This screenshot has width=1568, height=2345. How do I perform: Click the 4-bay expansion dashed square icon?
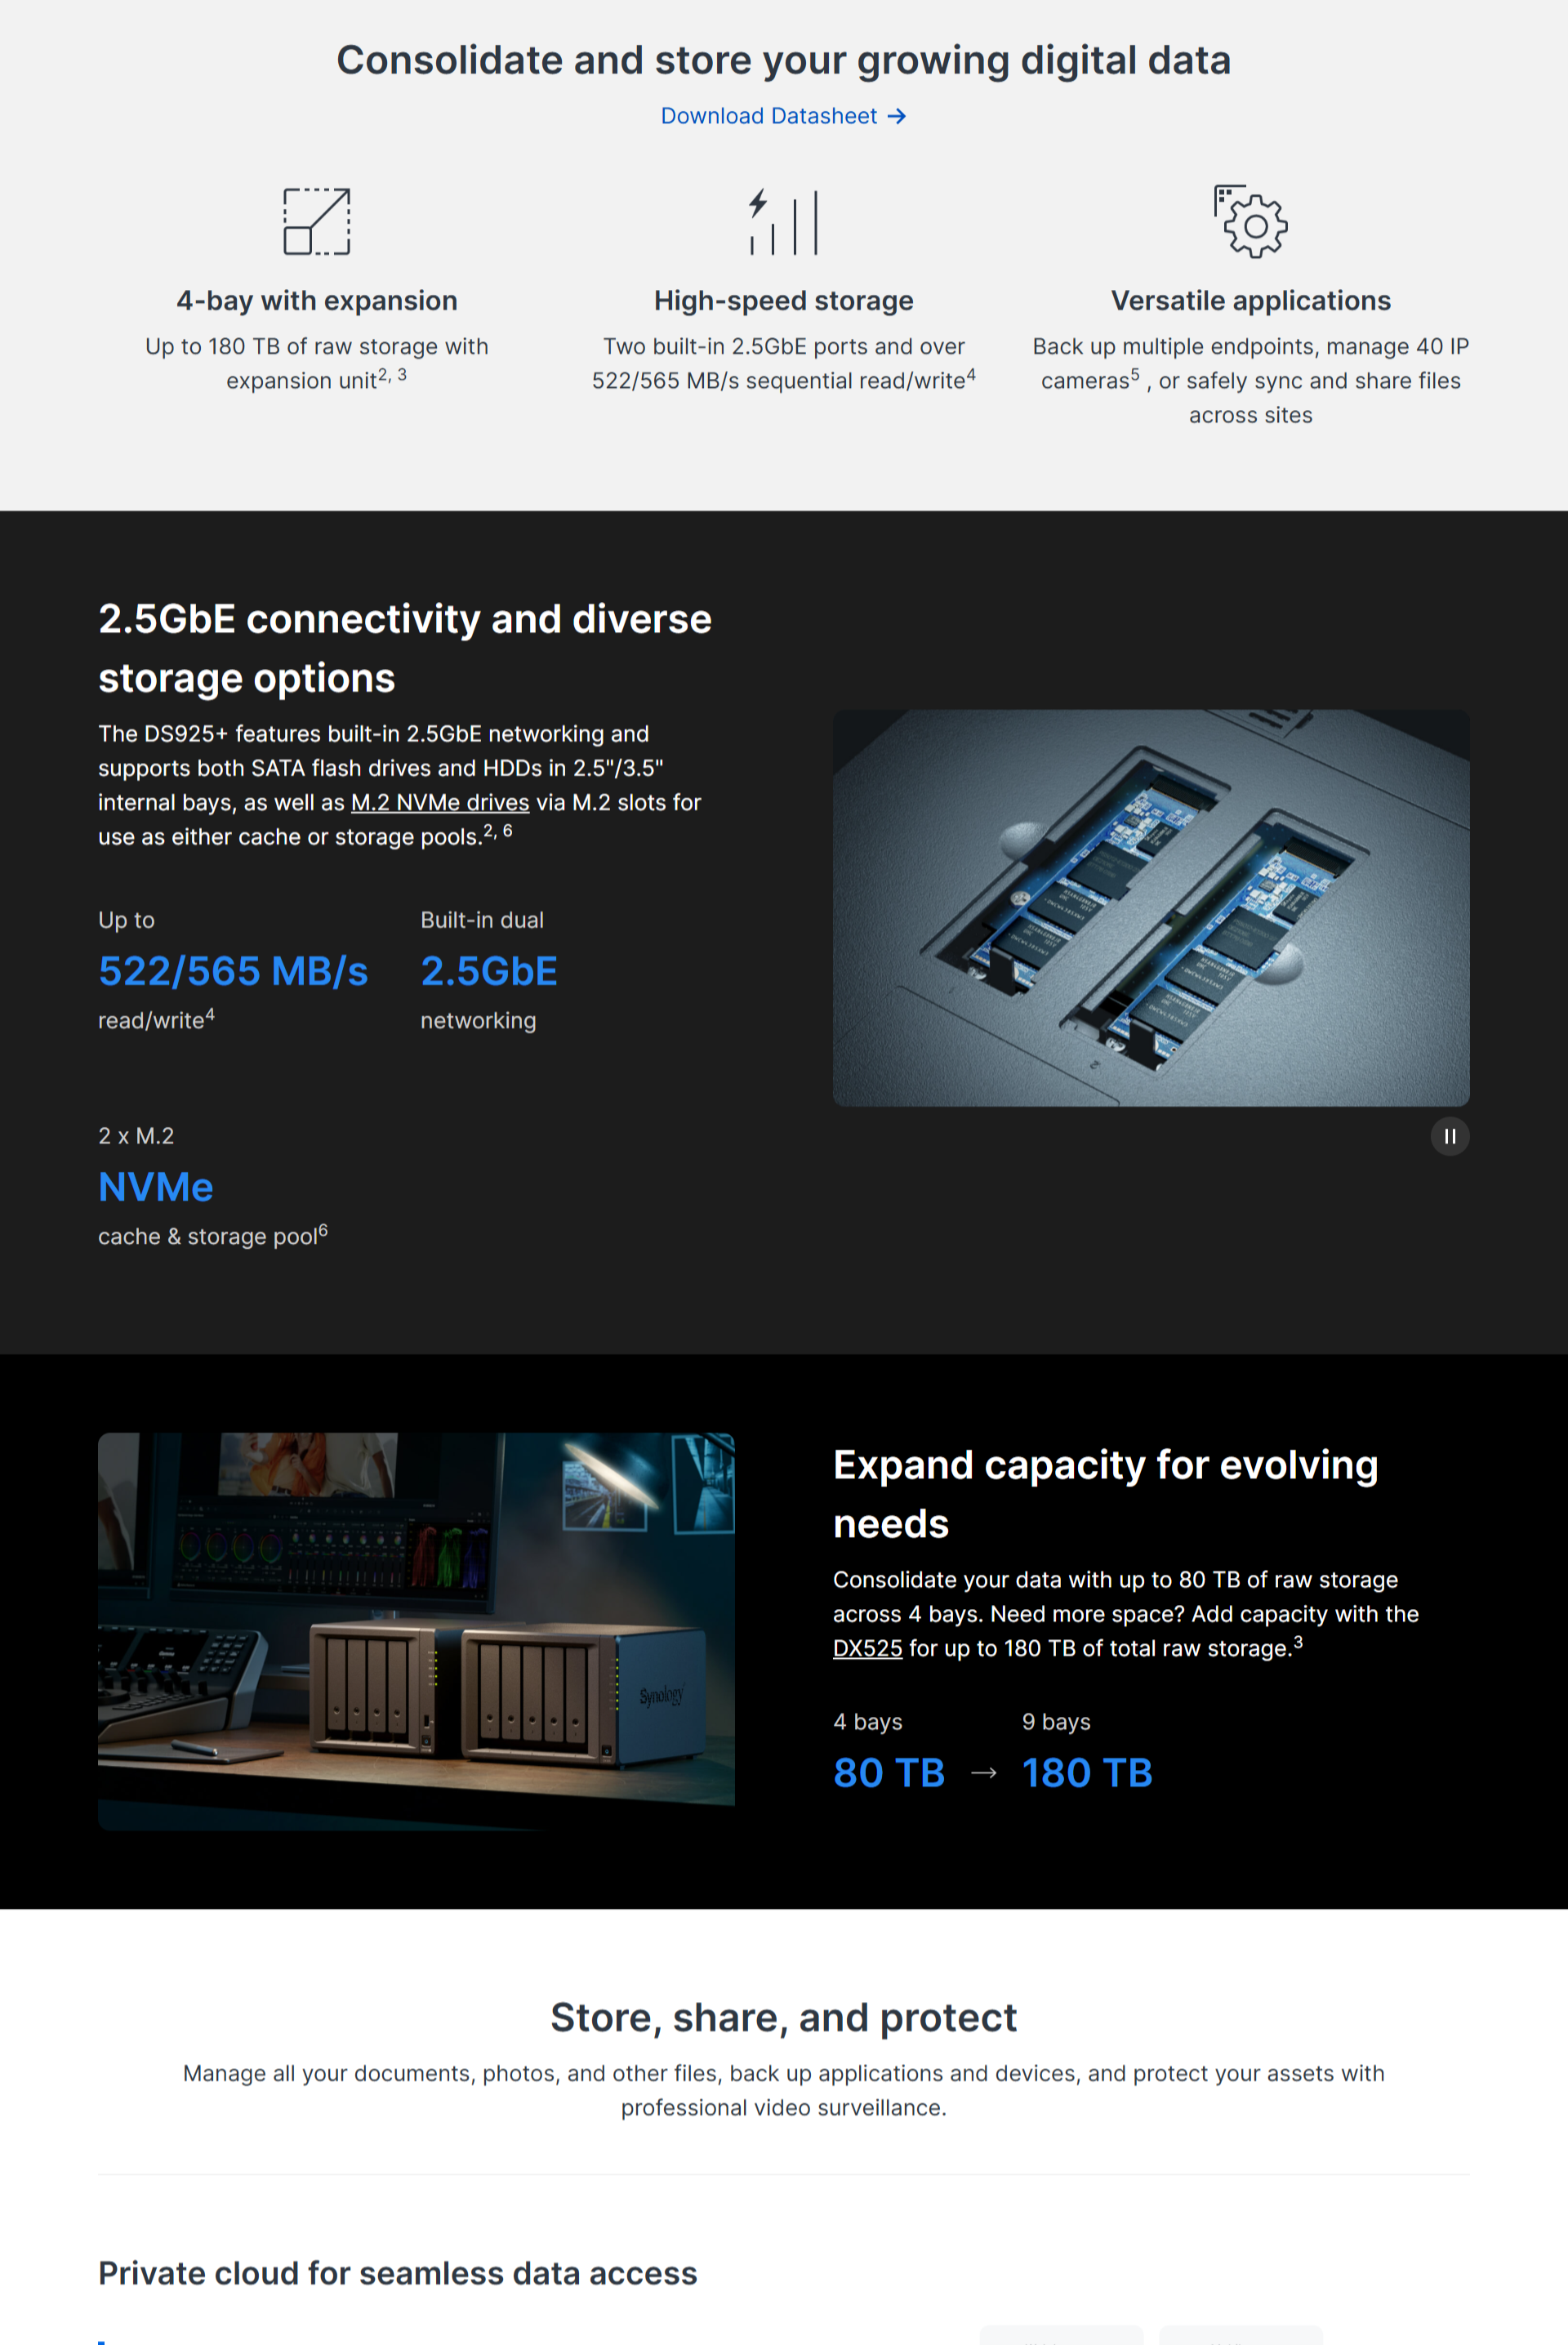click(x=316, y=221)
